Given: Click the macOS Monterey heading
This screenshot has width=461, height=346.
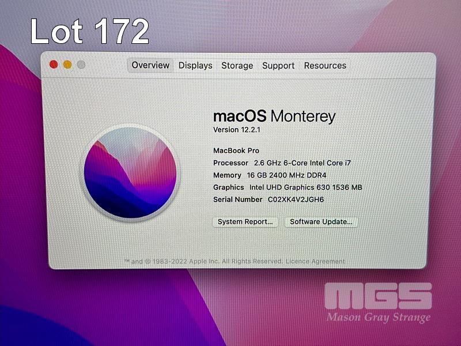Looking at the screenshot, I should [274, 116].
